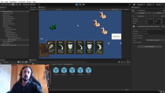165x93 pixels.
Task: Collapse the MouthWorm (2) object
Action: tap(5, 36)
